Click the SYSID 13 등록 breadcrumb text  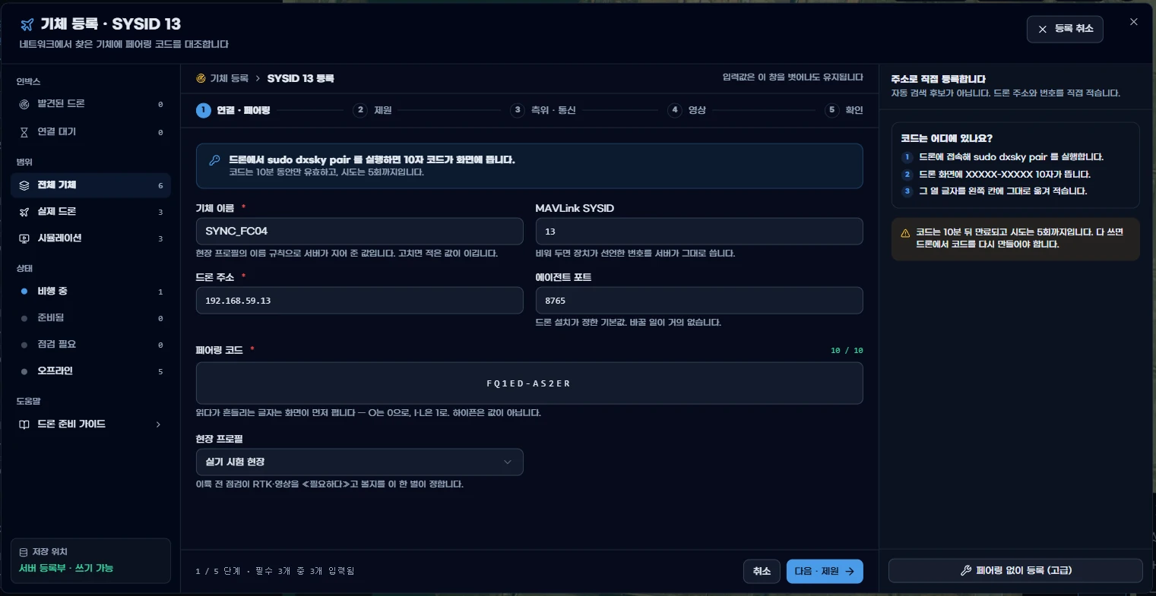point(300,78)
